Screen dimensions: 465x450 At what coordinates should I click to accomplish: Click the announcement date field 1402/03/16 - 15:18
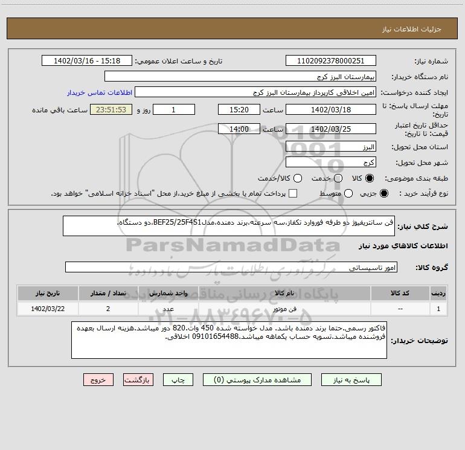coord(87,61)
